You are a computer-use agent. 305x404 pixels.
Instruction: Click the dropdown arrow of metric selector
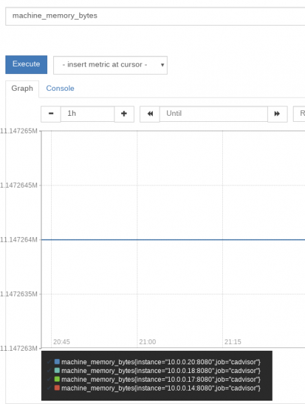[162, 65]
